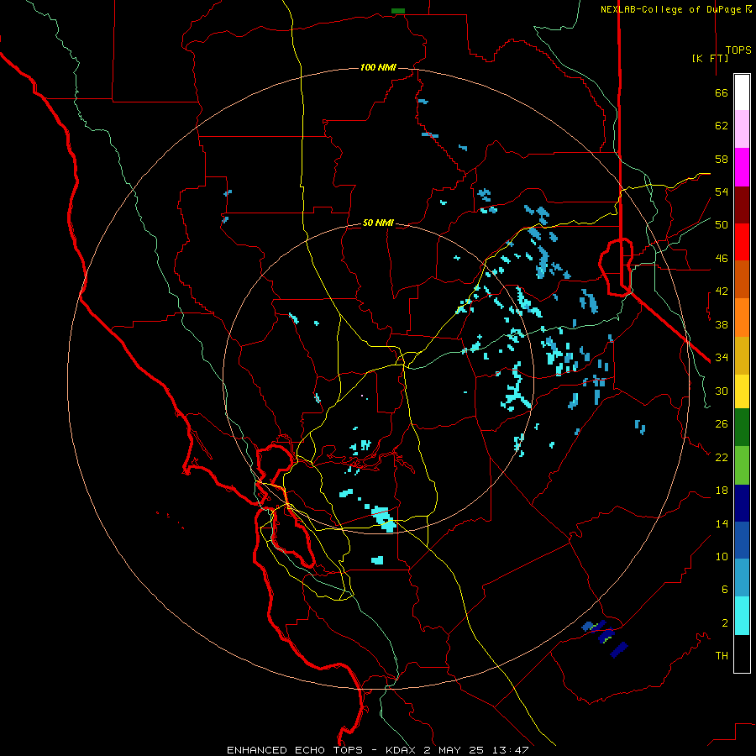This screenshot has height=756, width=756.
Task: Click the 42 value on the scale
Action: pyautogui.click(x=722, y=291)
